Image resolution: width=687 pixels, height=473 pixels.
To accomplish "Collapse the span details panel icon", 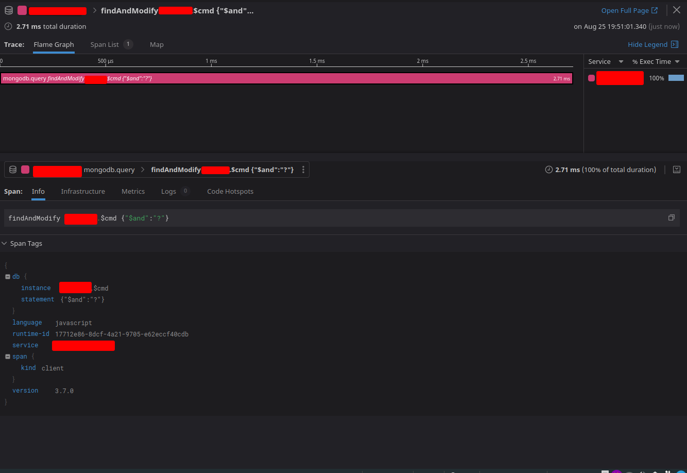I will [x=677, y=170].
